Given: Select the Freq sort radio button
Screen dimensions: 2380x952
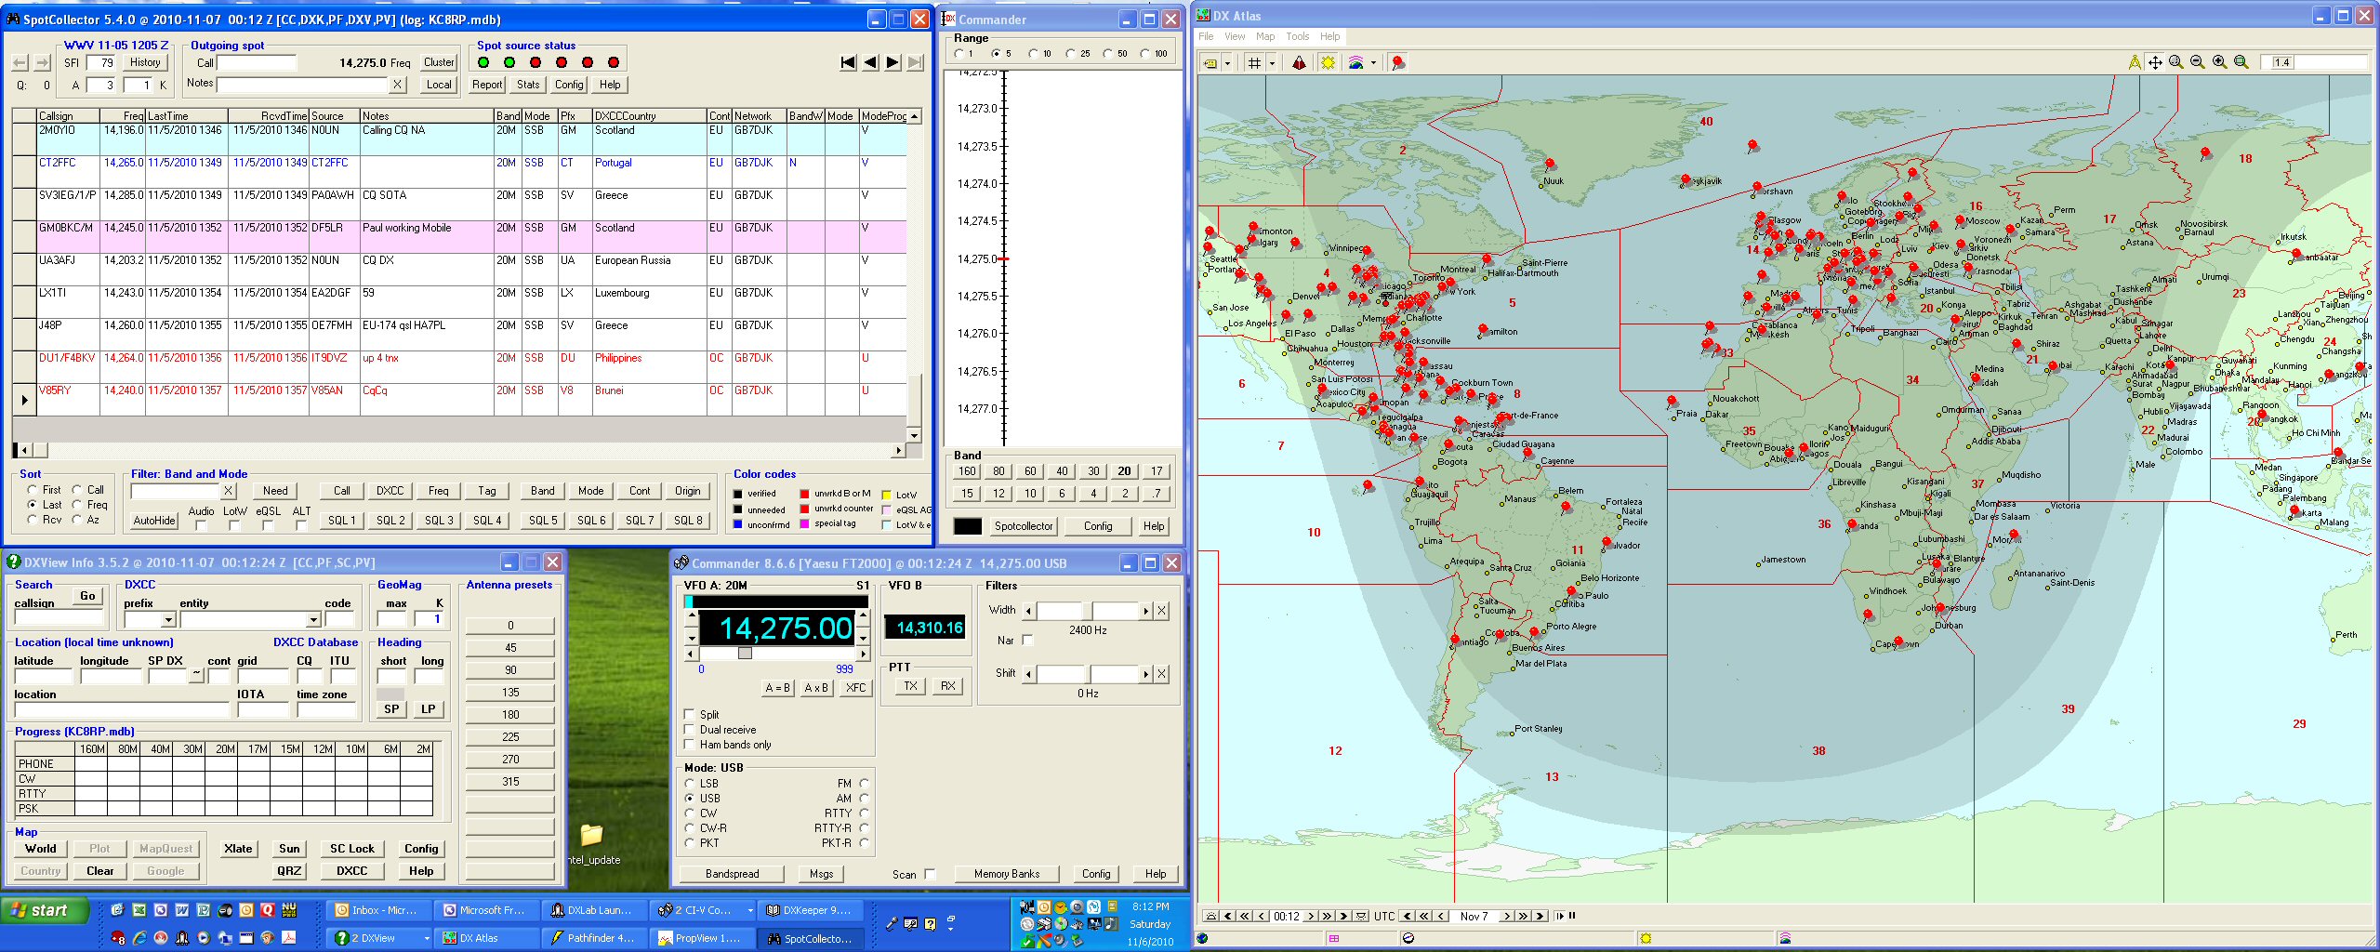Looking at the screenshot, I should (77, 505).
